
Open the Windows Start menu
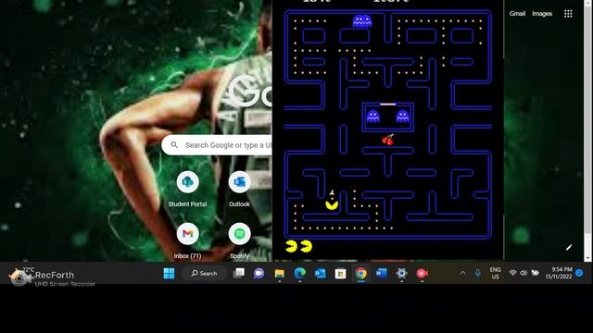click(x=169, y=273)
